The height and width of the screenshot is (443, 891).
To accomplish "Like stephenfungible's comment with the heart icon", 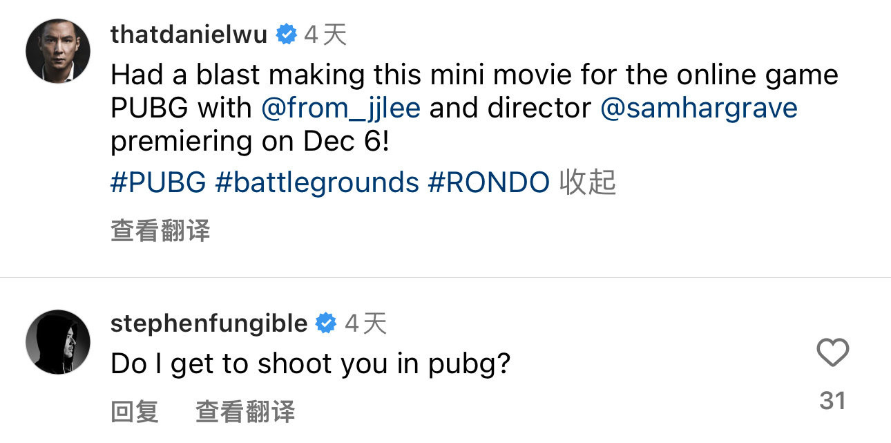I will pos(832,354).
